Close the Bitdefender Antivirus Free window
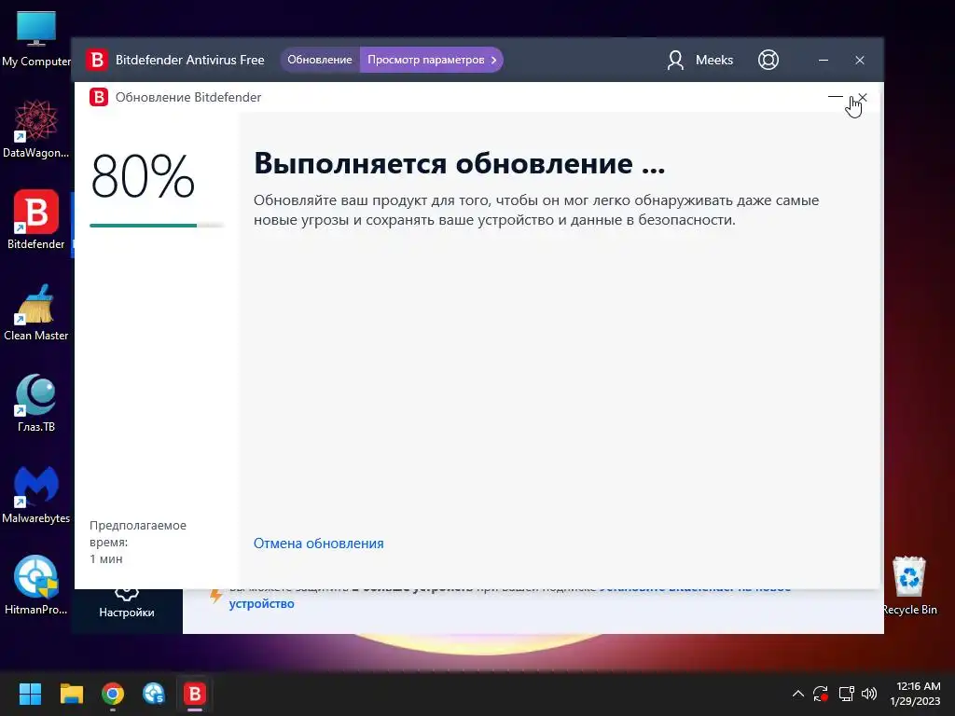 [x=860, y=61]
